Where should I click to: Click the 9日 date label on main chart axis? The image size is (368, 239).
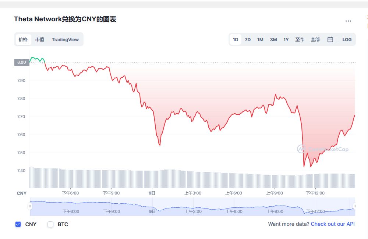(x=152, y=193)
